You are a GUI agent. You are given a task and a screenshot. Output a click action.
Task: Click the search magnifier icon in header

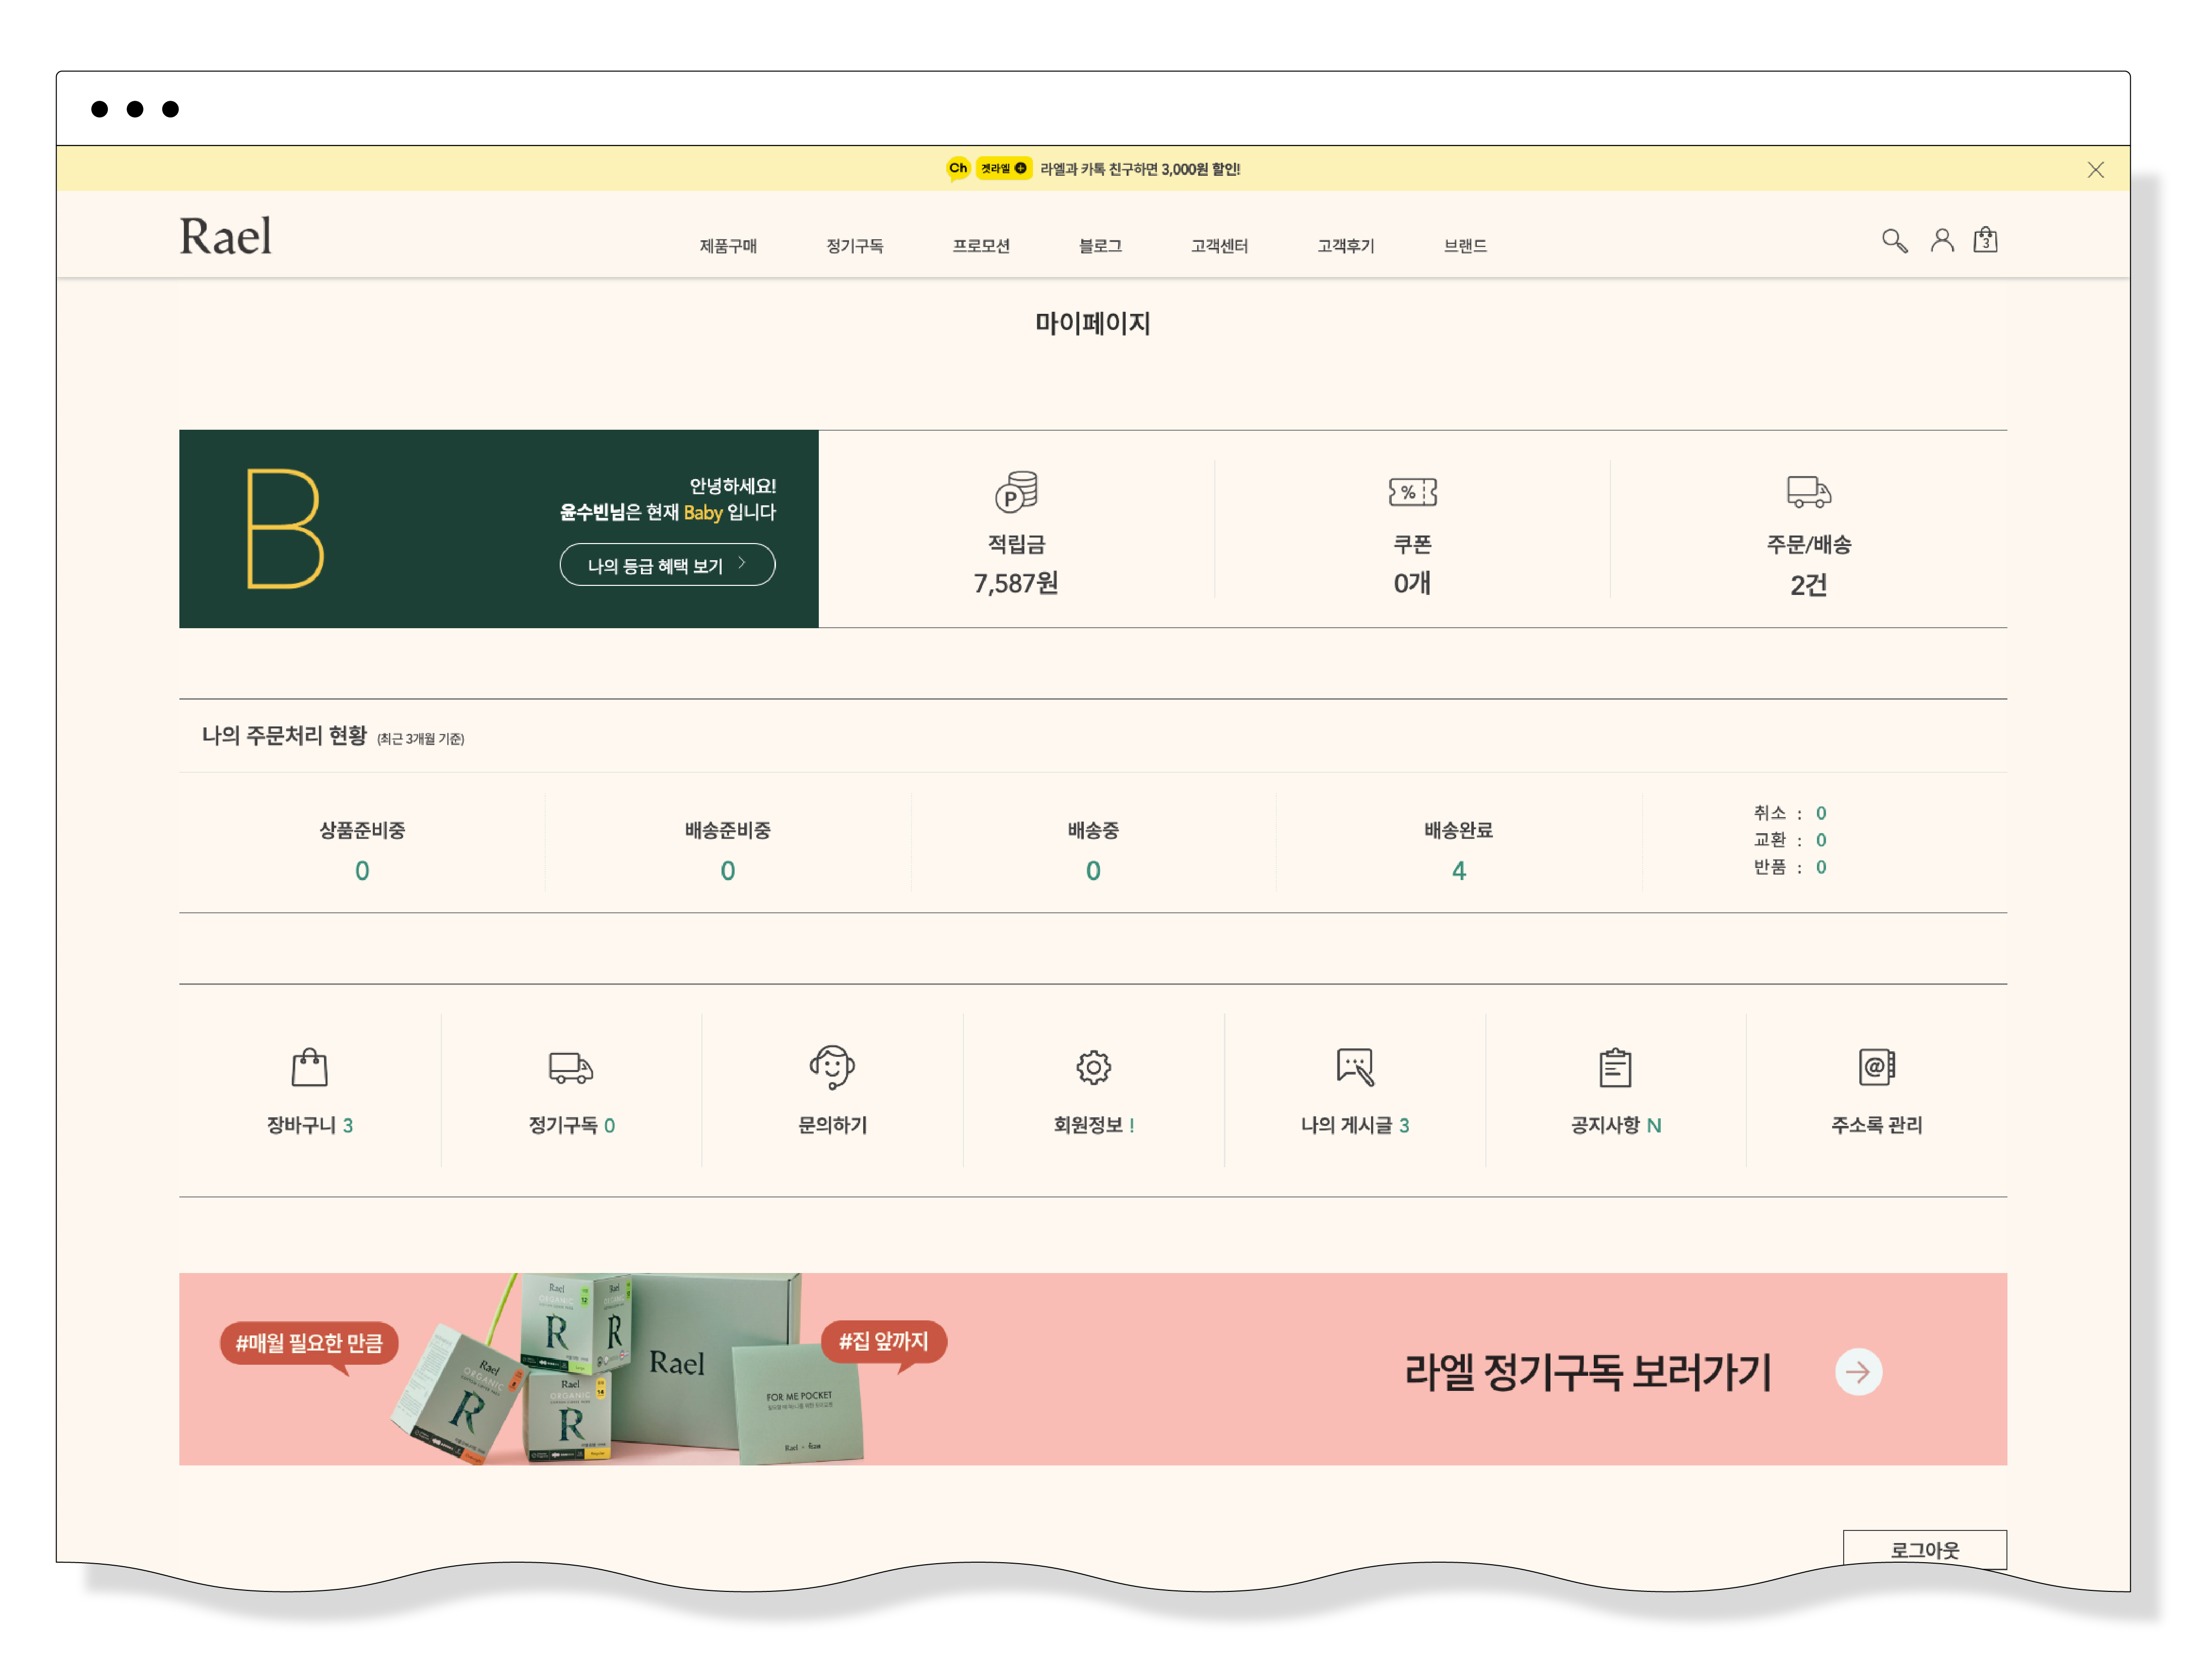pos(1894,241)
